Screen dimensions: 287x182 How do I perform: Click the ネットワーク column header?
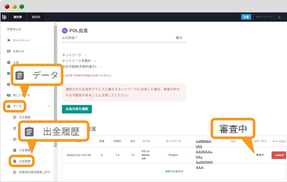click(173, 141)
